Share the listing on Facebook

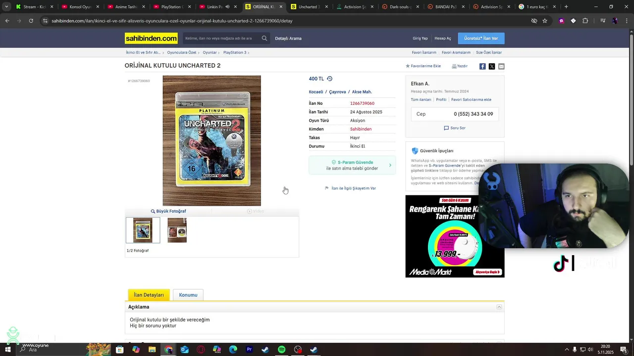point(482,66)
